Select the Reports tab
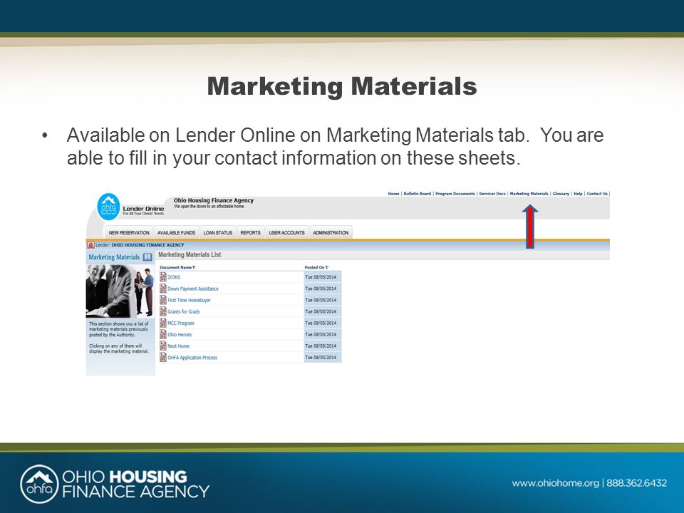The height and width of the screenshot is (513, 684). point(250,233)
